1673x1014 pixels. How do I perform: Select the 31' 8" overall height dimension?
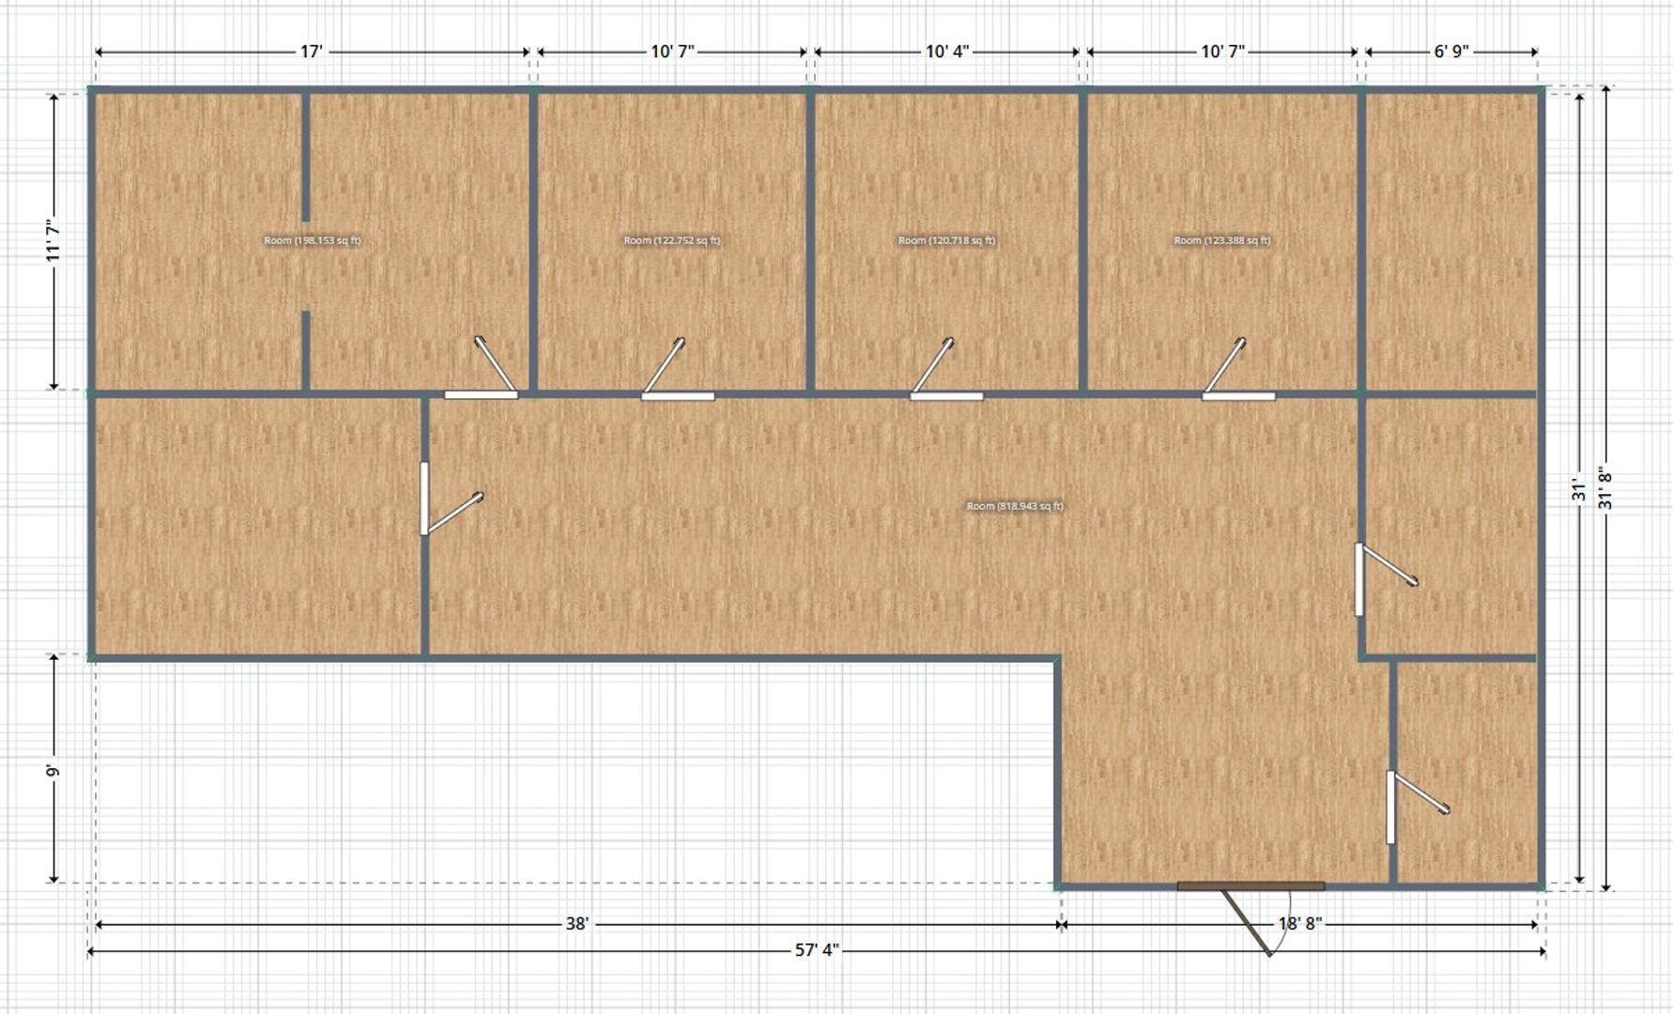click(x=1605, y=488)
